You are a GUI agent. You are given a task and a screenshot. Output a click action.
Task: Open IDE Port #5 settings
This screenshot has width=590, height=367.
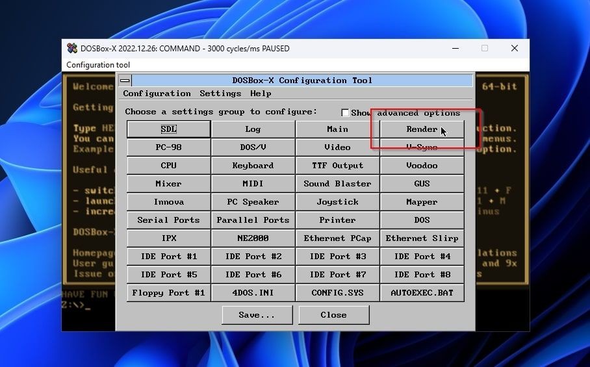click(168, 275)
